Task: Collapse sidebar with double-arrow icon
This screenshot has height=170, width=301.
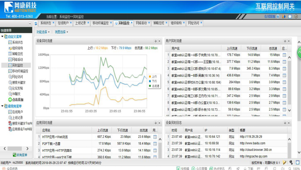Action: tap(30, 23)
